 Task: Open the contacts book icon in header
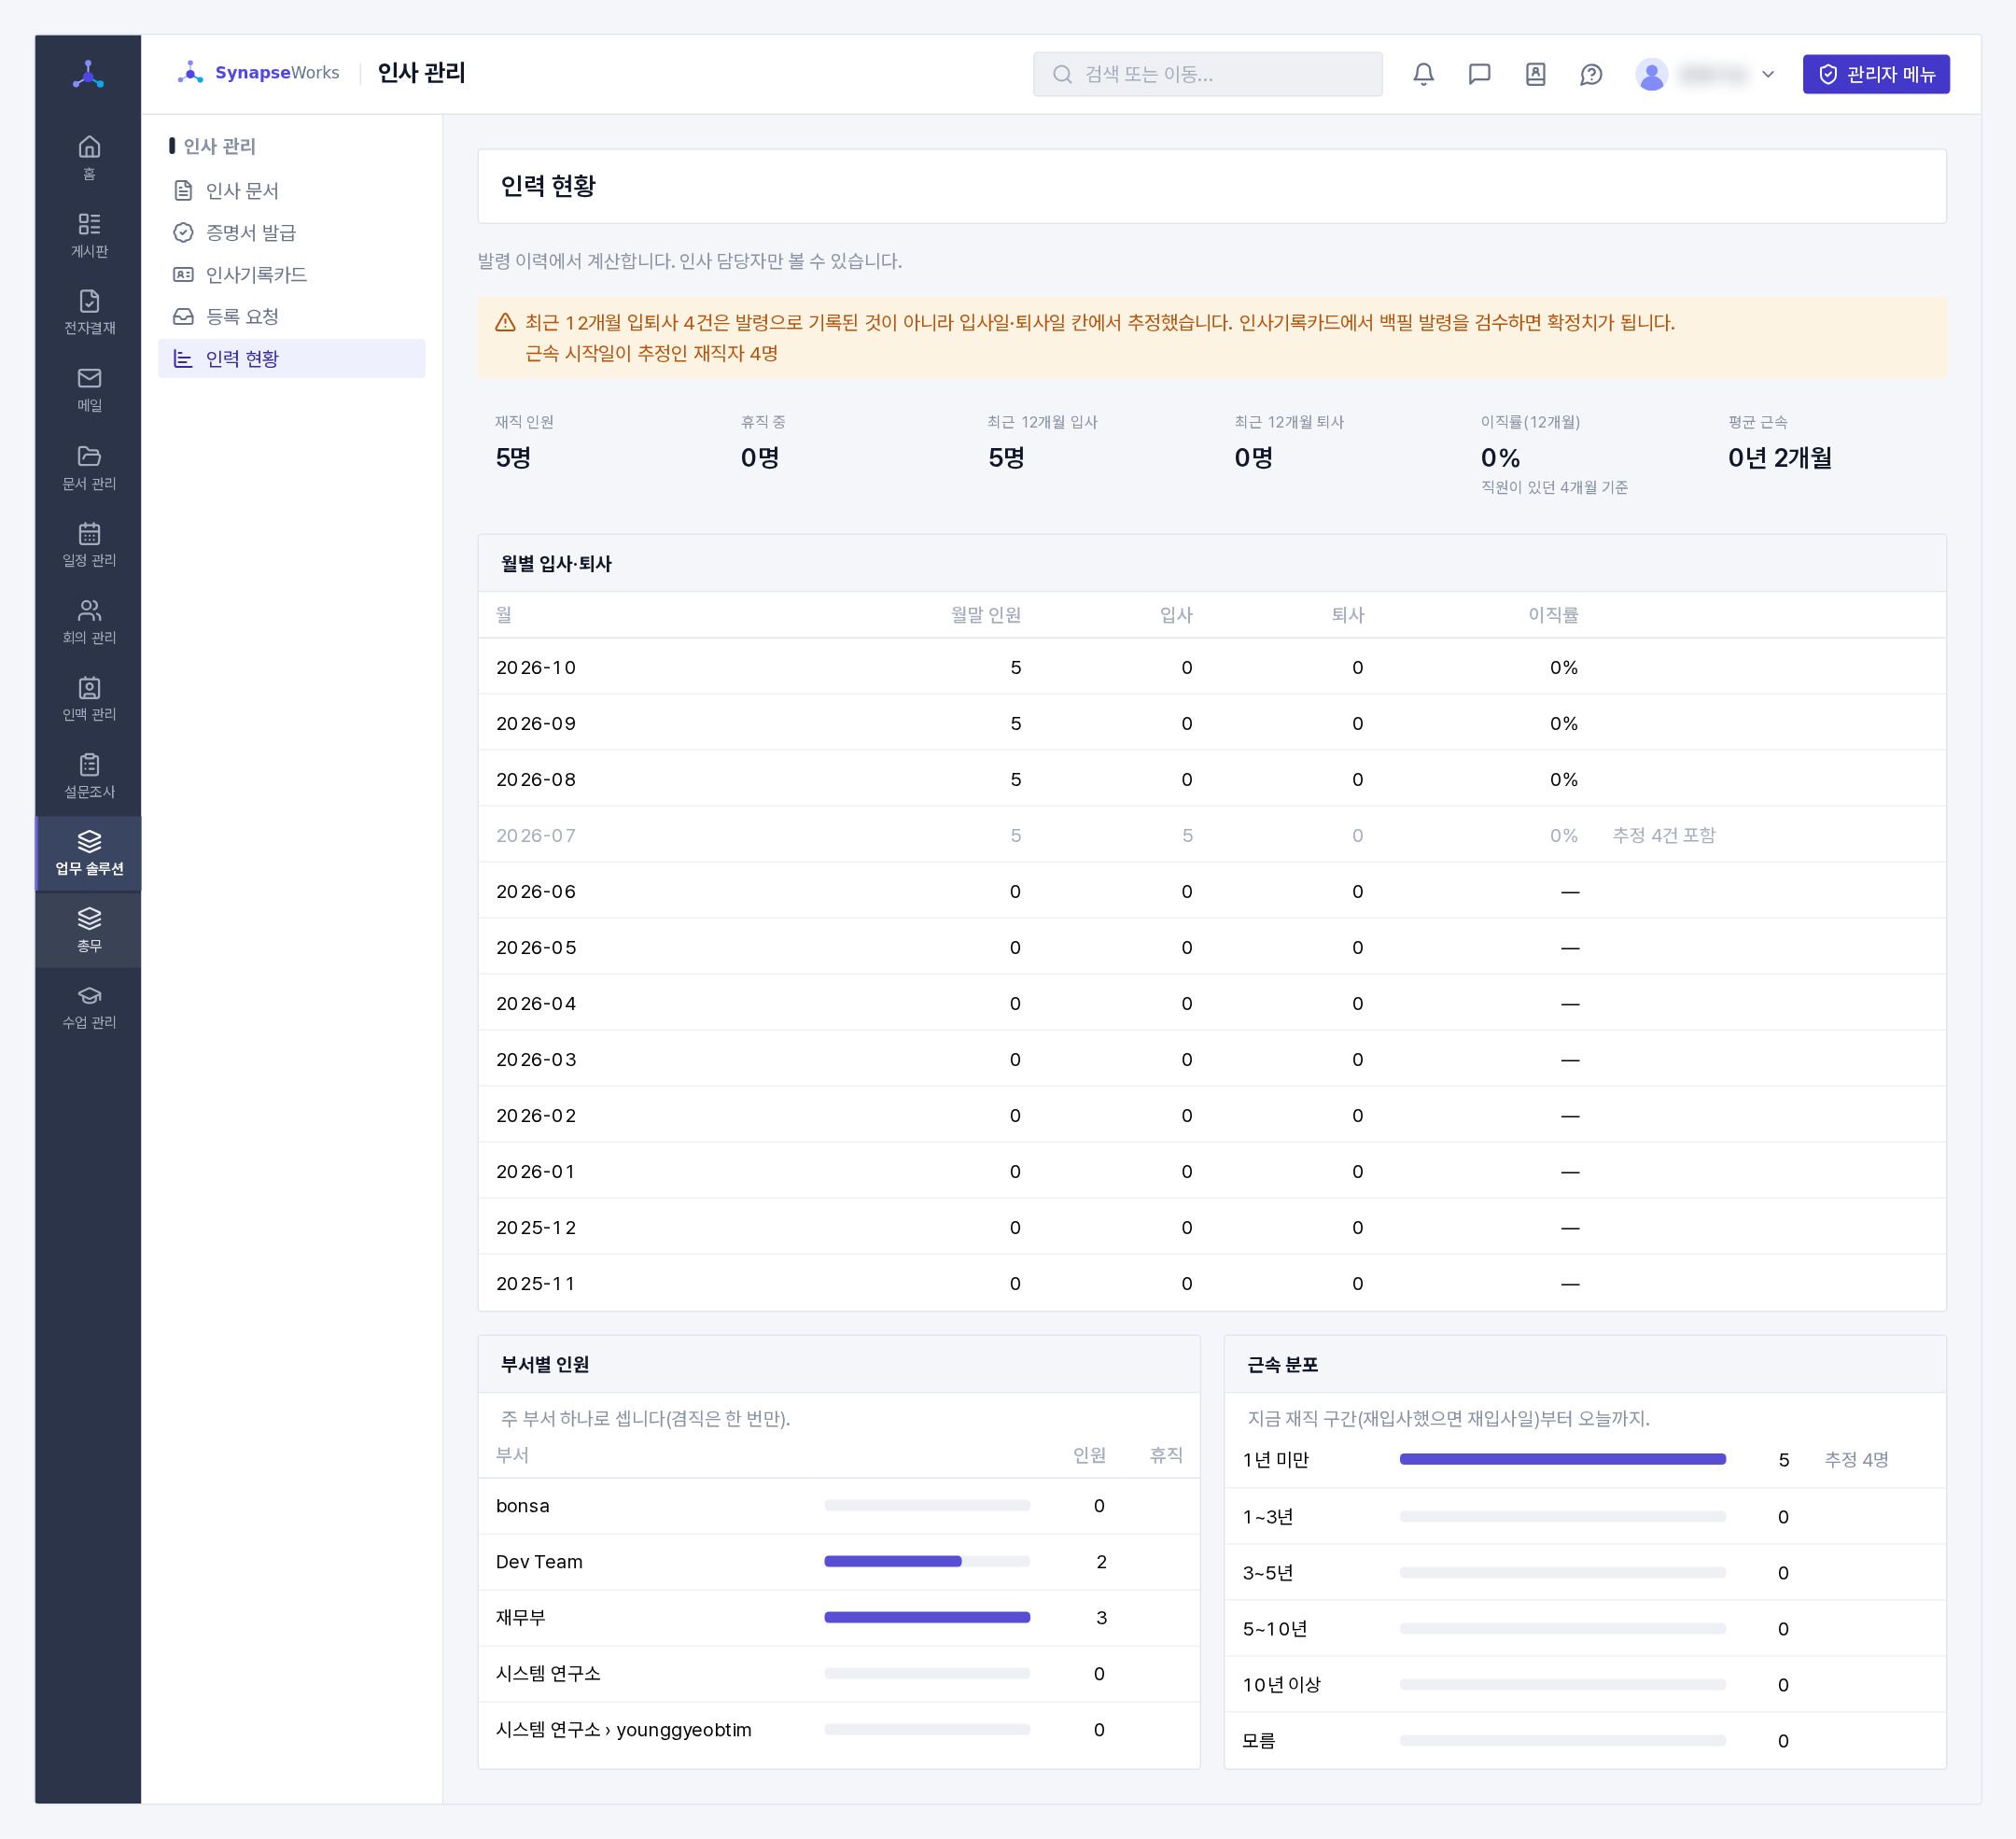pyautogui.click(x=1535, y=74)
